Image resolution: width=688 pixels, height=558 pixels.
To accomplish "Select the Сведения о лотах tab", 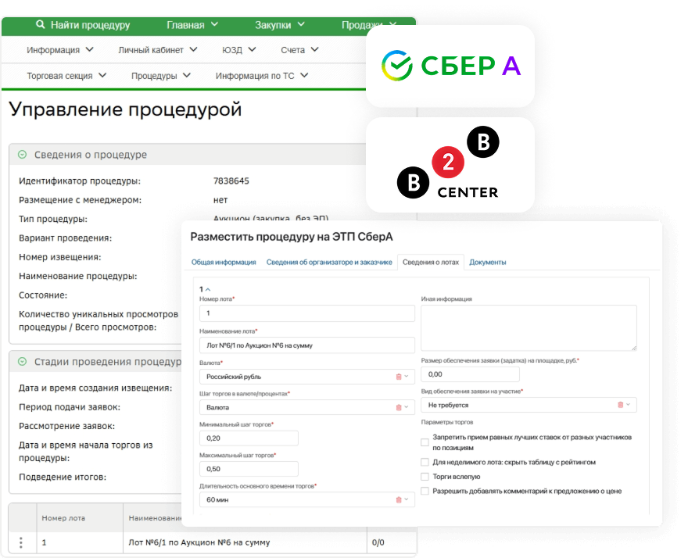I will [x=431, y=262].
